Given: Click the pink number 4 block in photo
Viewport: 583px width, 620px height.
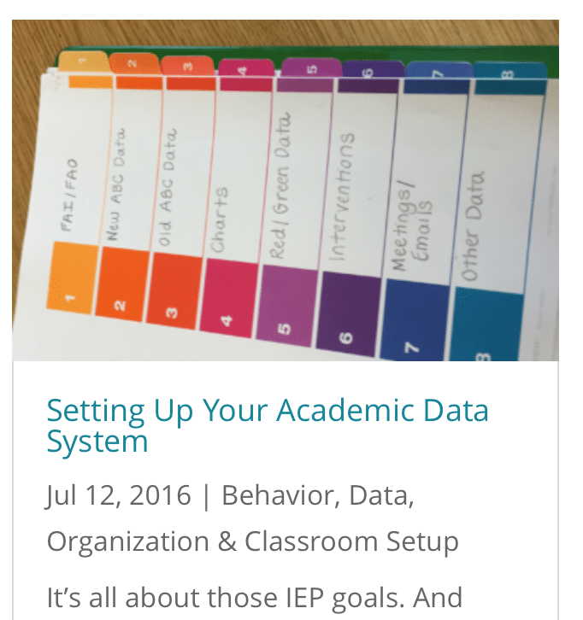Looking at the screenshot, I should point(230,297).
